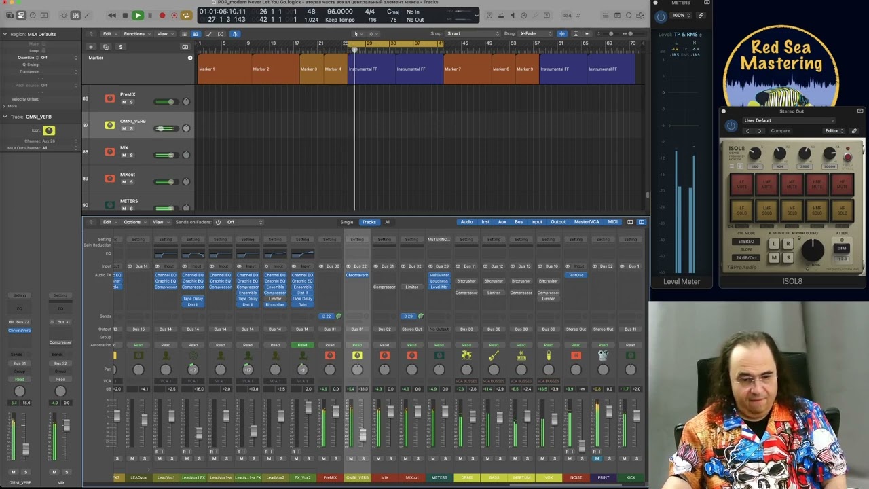Open the ISOL8 slope 24 dB/Oct selector

[745, 258]
